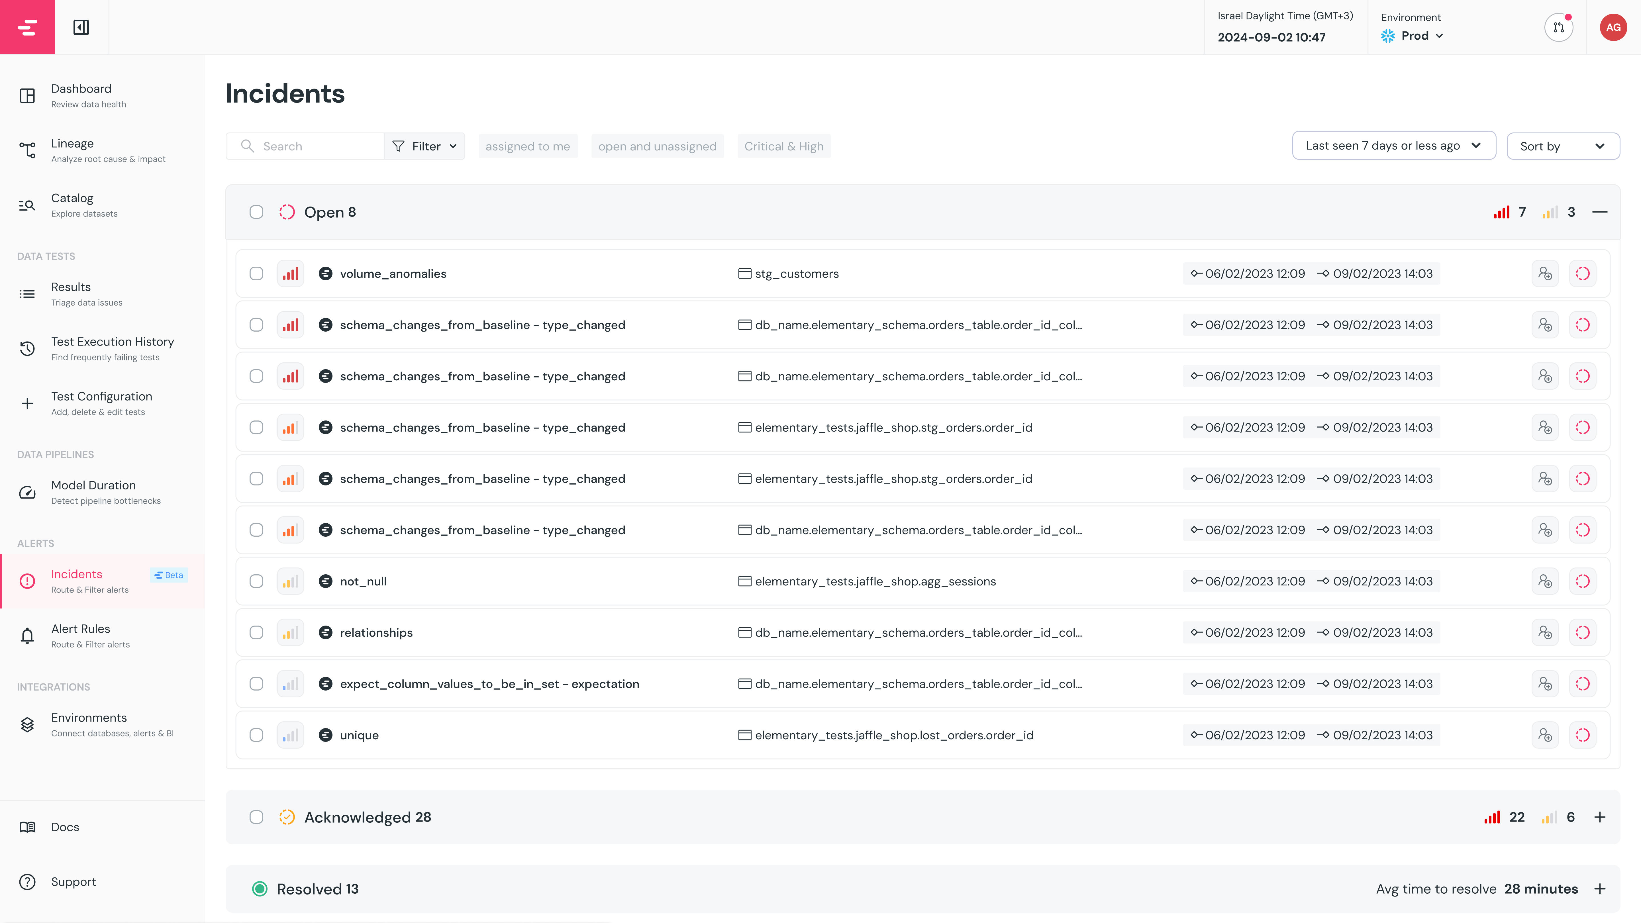The height and width of the screenshot is (923, 1641).
Task: Click the Beta badge next to Incidents
Action: point(169,575)
